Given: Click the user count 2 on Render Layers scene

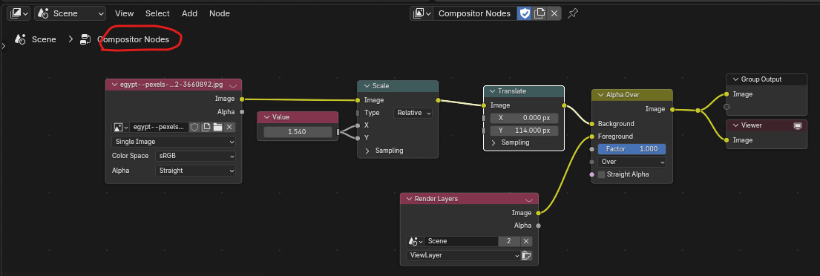Looking at the screenshot, I should [509, 241].
